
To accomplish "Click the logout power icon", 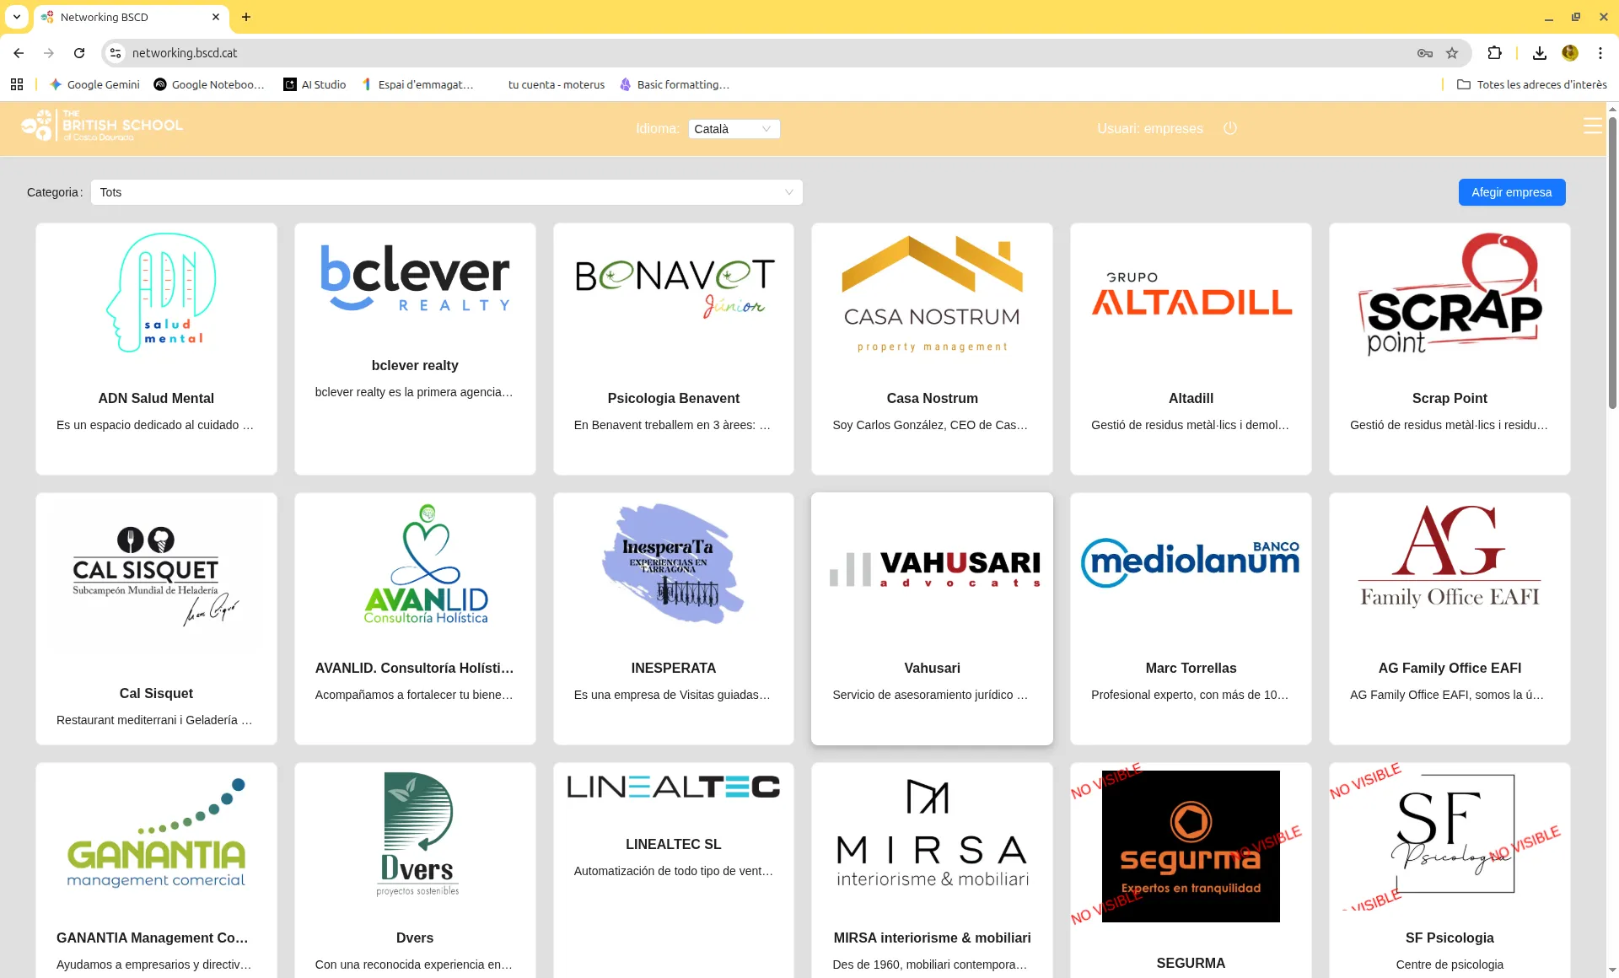I will click(1229, 128).
